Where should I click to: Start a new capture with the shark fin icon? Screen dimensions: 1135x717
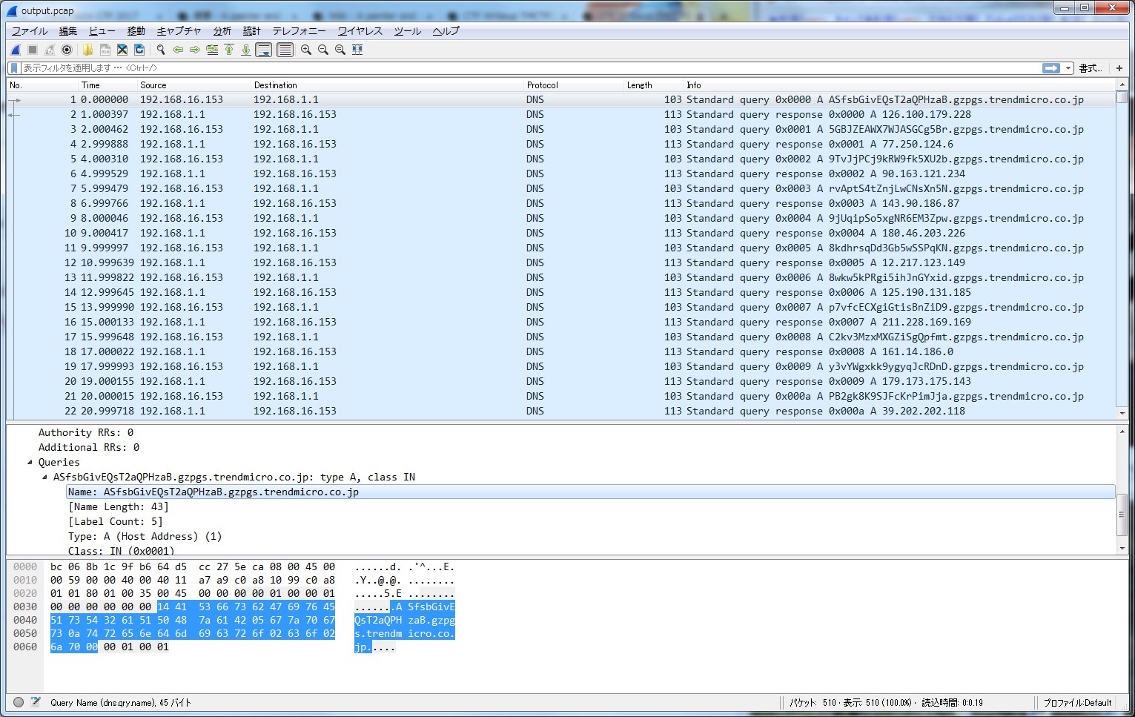point(16,50)
